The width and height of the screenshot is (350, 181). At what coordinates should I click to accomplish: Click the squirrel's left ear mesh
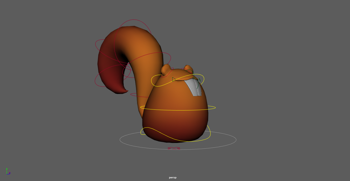166,69
